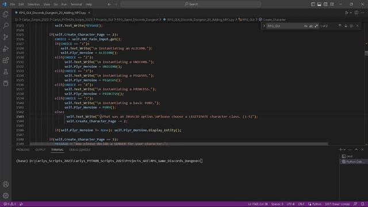Split the editor to the right
The width and height of the screenshot is (368, 207).
coord(356,13)
